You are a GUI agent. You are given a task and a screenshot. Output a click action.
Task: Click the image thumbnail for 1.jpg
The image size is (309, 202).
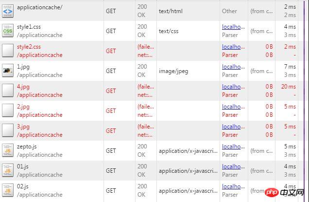pyautogui.click(x=8, y=71)
